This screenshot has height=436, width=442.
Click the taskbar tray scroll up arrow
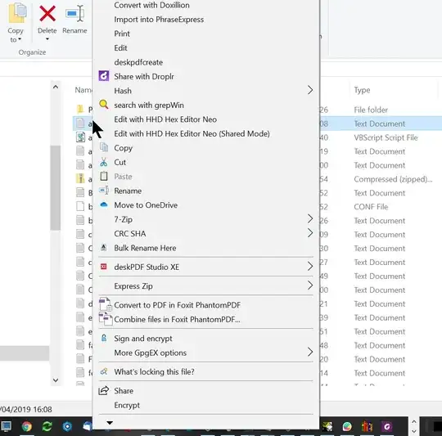[414, 421]
